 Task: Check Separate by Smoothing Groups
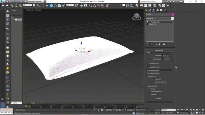154,82
